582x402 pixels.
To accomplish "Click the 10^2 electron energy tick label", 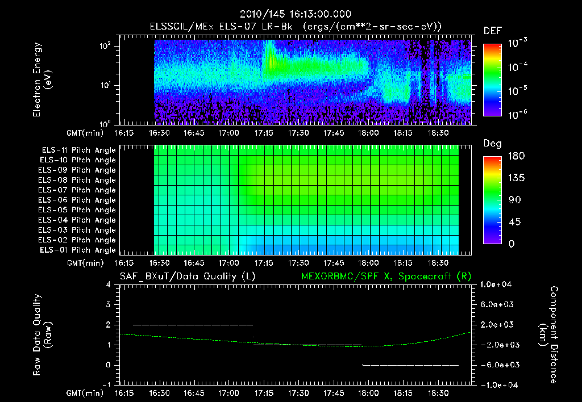I will pos(105,46).
